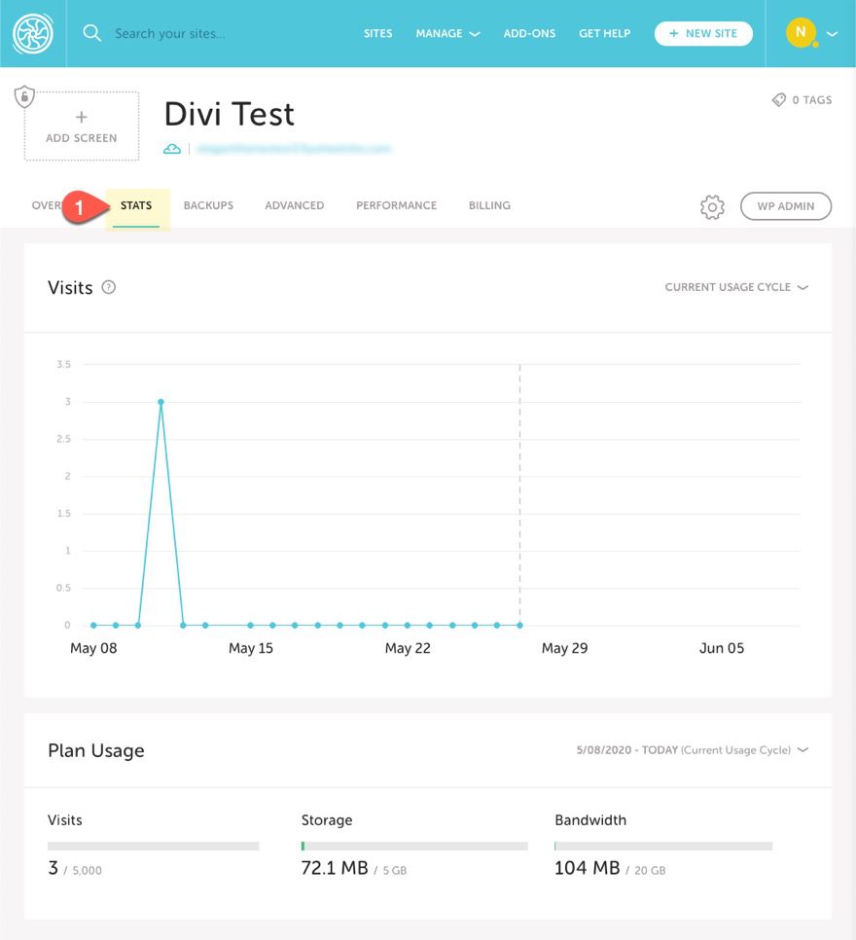
Task: Open the ADD-ONS menu item
Action: point(529,33)
